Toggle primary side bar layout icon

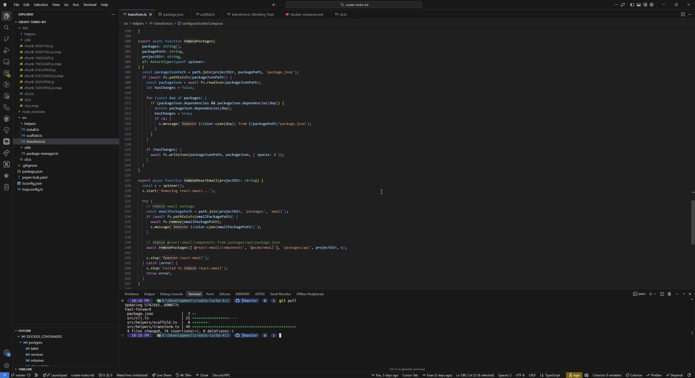tap(632, 5)
